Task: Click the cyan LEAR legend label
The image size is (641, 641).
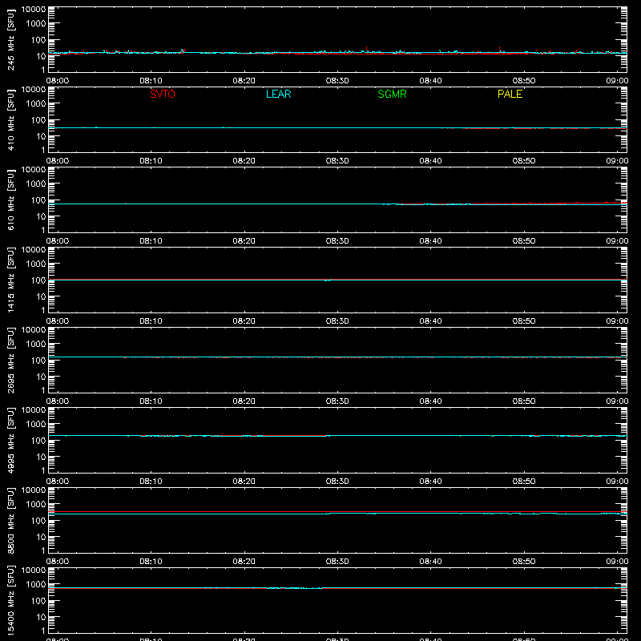Action: pos(278,94)
